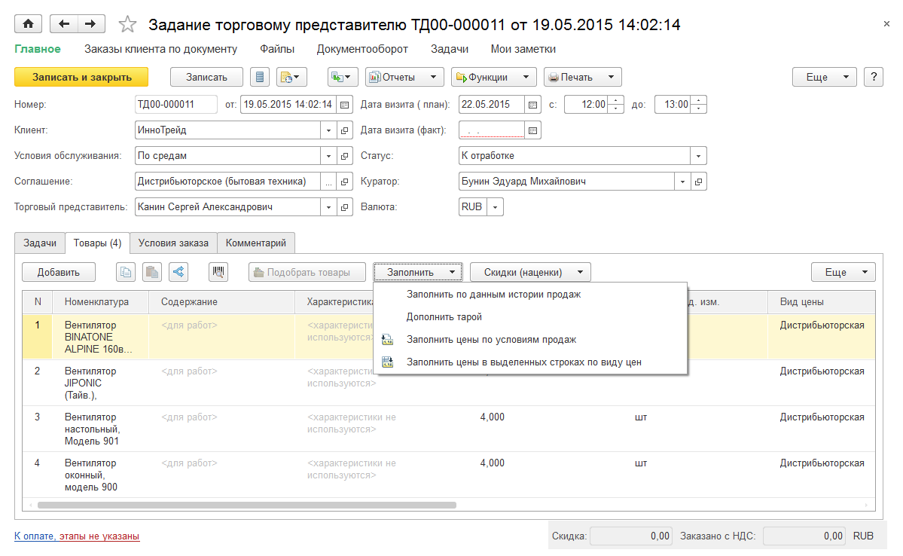Expand the Статус dropdown
The image size is (903, 556).
[x=699, y=156]
